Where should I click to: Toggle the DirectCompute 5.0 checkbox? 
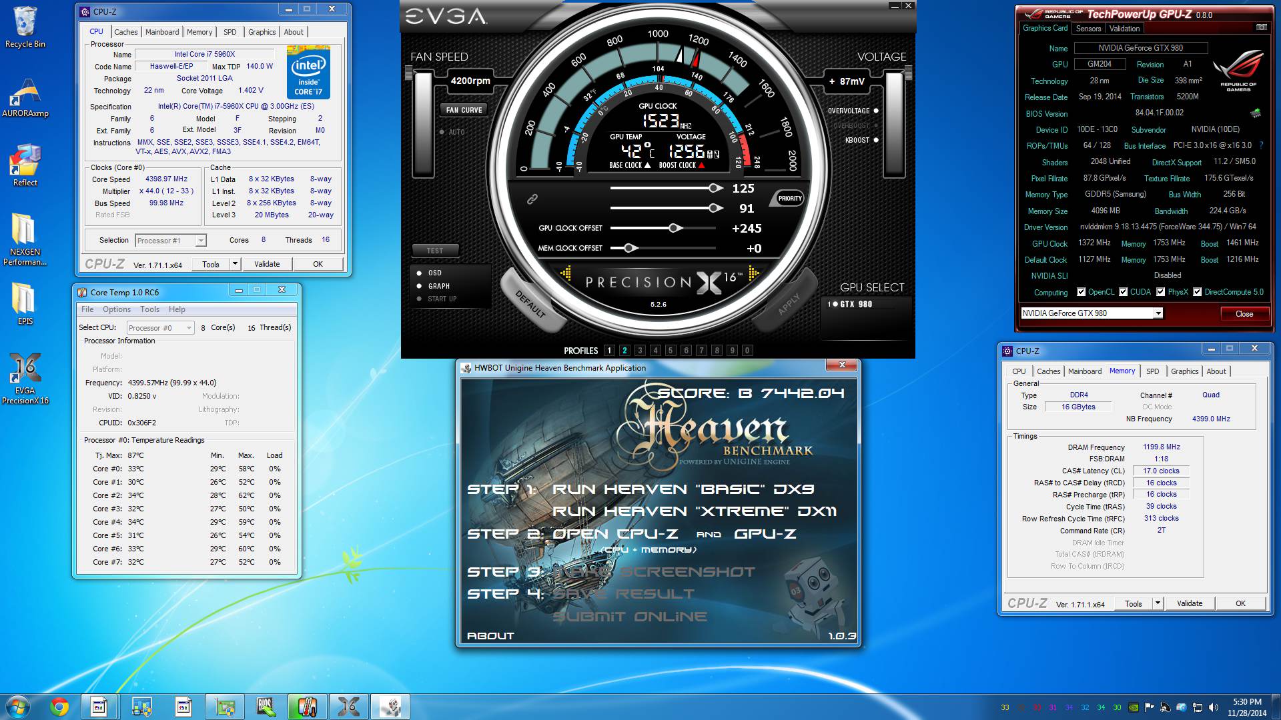[x=1198, y=292]
